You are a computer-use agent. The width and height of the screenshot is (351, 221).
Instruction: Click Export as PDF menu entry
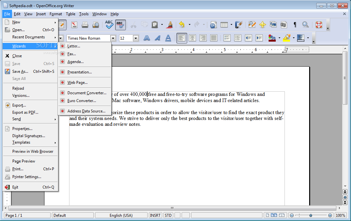[30, 112]
